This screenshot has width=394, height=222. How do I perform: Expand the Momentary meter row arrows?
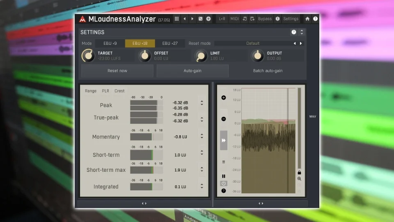coord(202,136)
